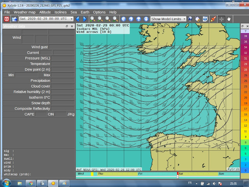Toggle the crosshair cursor tool
This screenshot has height=187, width=249.
(221, 19)
